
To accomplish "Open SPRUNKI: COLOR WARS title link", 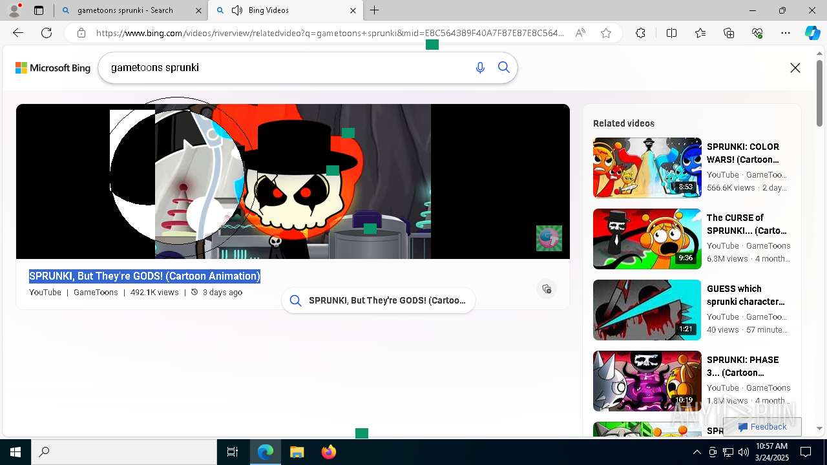I will [743, 153].
